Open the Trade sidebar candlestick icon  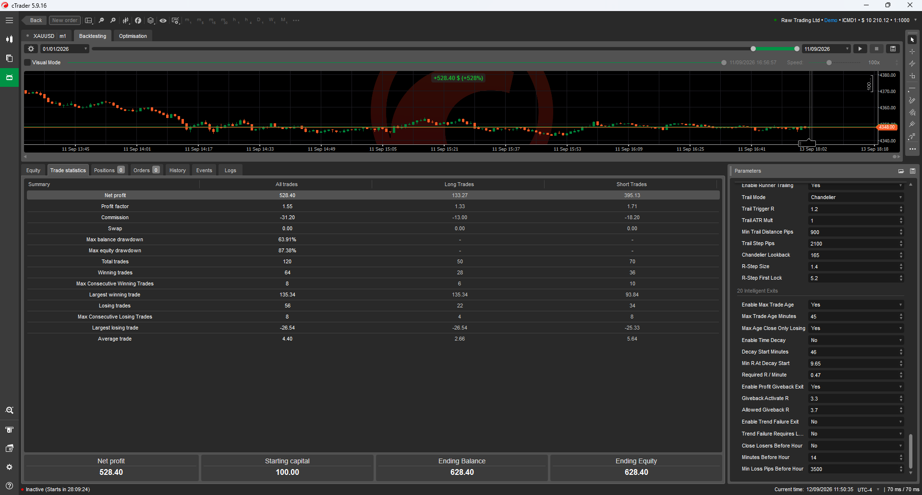9,39
